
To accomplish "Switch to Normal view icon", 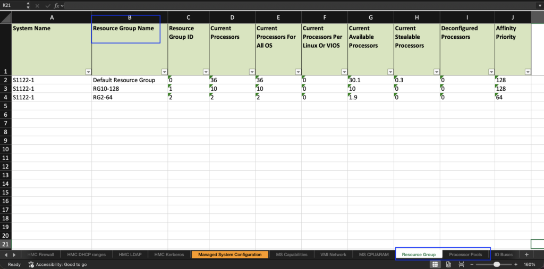I will point(435,264).
